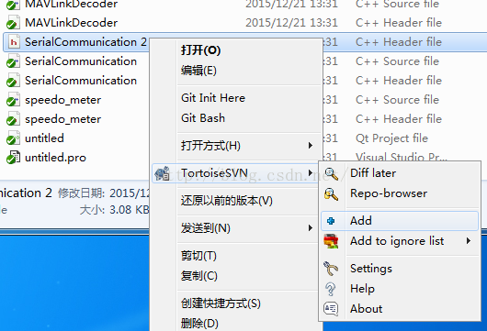Click the blue plus Add icon
The height and width of the screenshot is (331, 487).
tap(331, 221)
